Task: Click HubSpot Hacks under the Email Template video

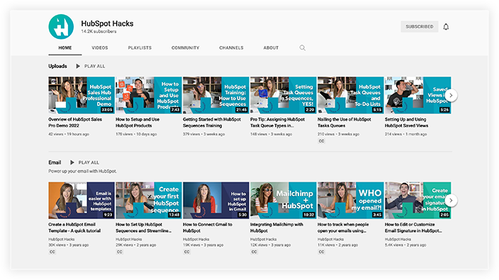Action: (62, 240)
